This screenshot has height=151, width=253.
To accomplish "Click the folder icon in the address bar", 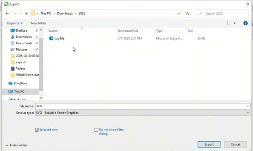I will (33, 13).
